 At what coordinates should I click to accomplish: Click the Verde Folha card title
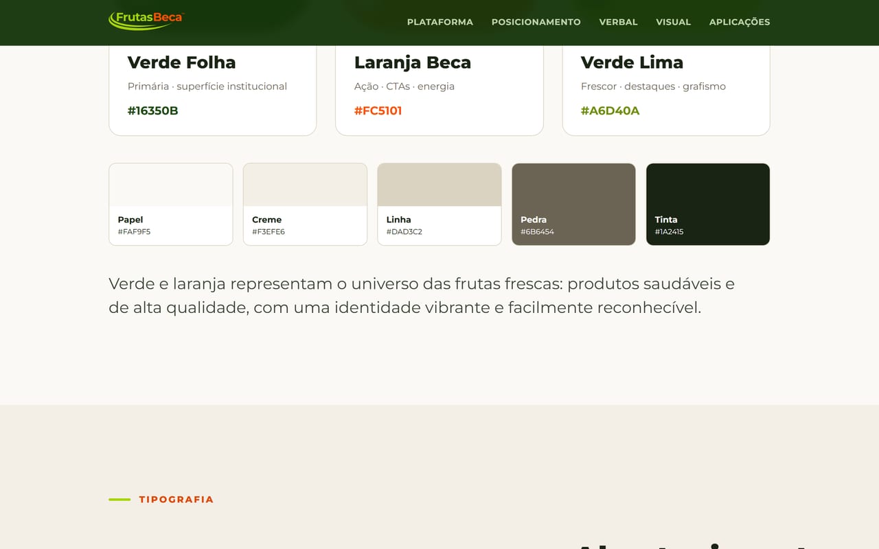[182, 62]
